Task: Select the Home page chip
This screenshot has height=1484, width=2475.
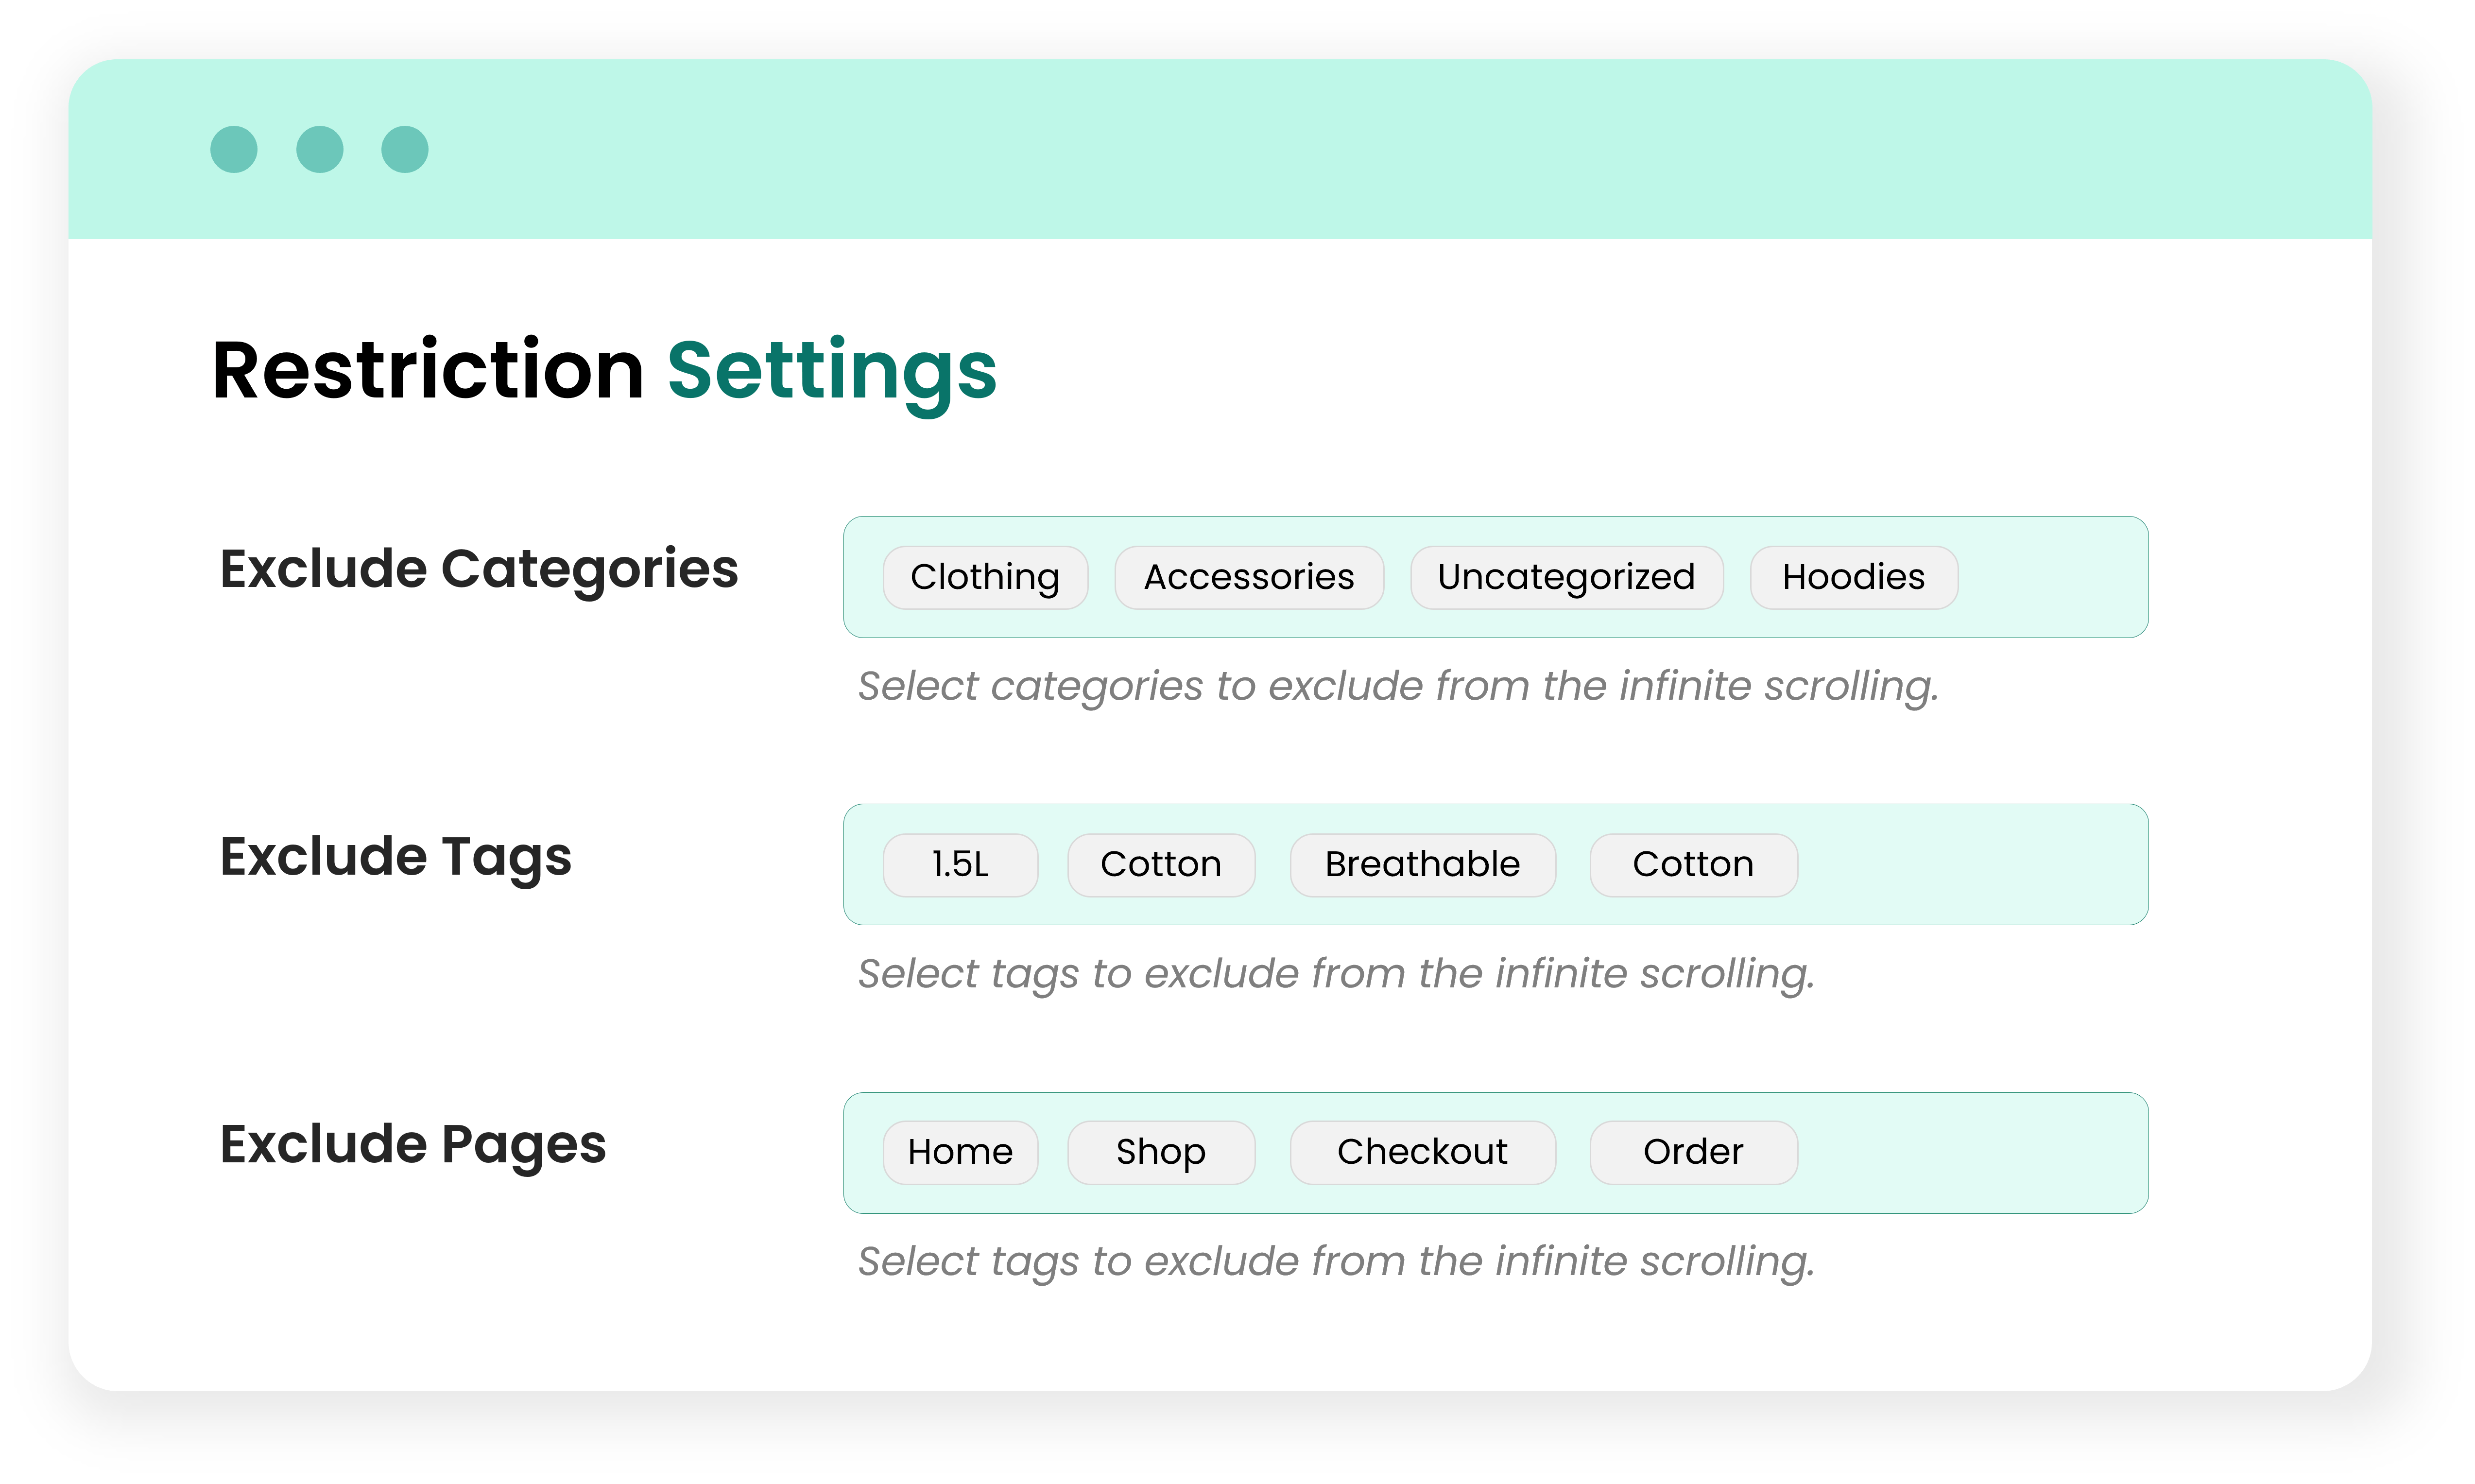Action: click(960, 1152)
